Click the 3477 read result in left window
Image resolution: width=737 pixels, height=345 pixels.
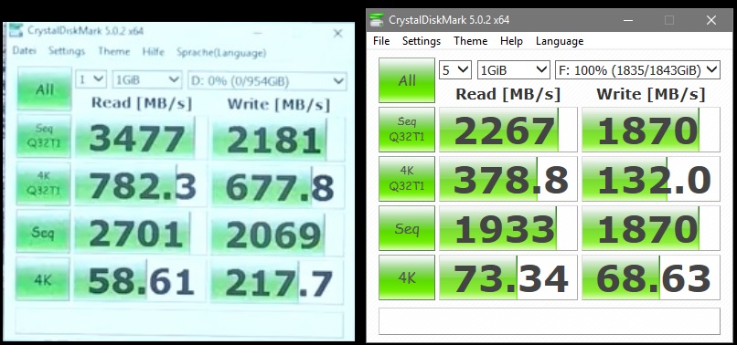tap(141, 138)
